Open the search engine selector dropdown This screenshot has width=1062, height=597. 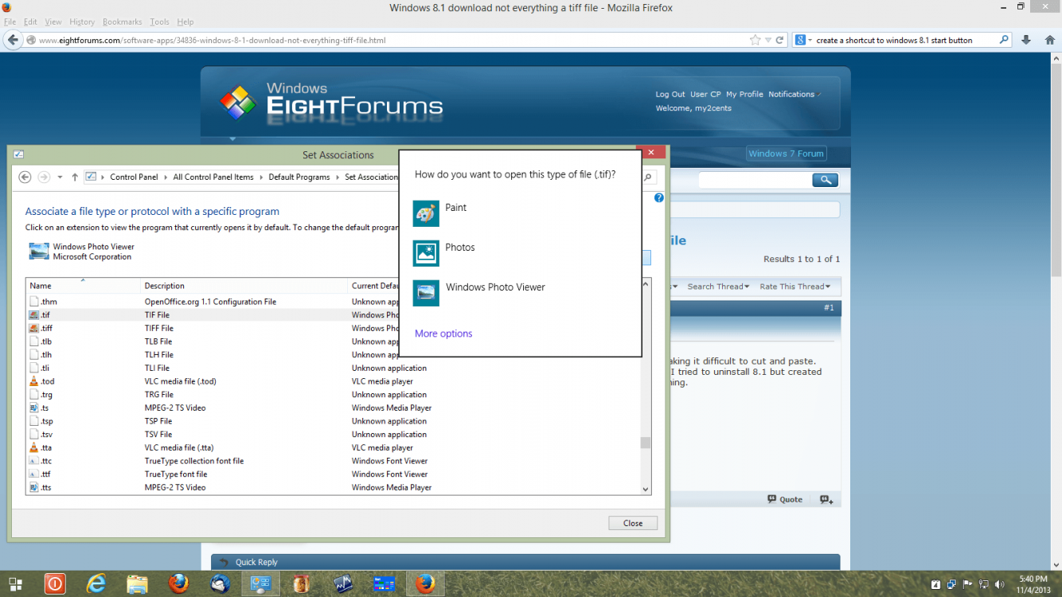(804, 40)
